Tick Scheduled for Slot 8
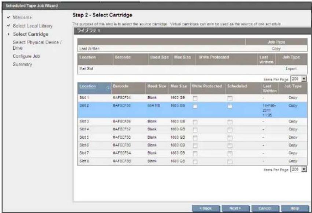This screenshot has width=312, height=213. (230, 161)
